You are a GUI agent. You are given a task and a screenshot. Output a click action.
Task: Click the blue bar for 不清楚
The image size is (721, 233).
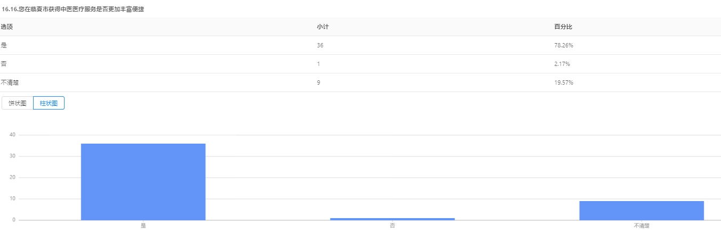[642, 210]
